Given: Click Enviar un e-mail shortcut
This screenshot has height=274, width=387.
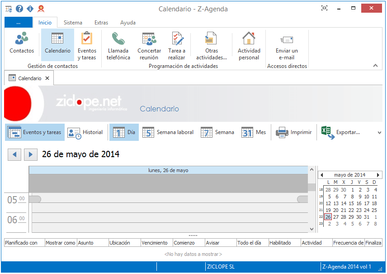Looking at the screenshot, I should point(287,45).
